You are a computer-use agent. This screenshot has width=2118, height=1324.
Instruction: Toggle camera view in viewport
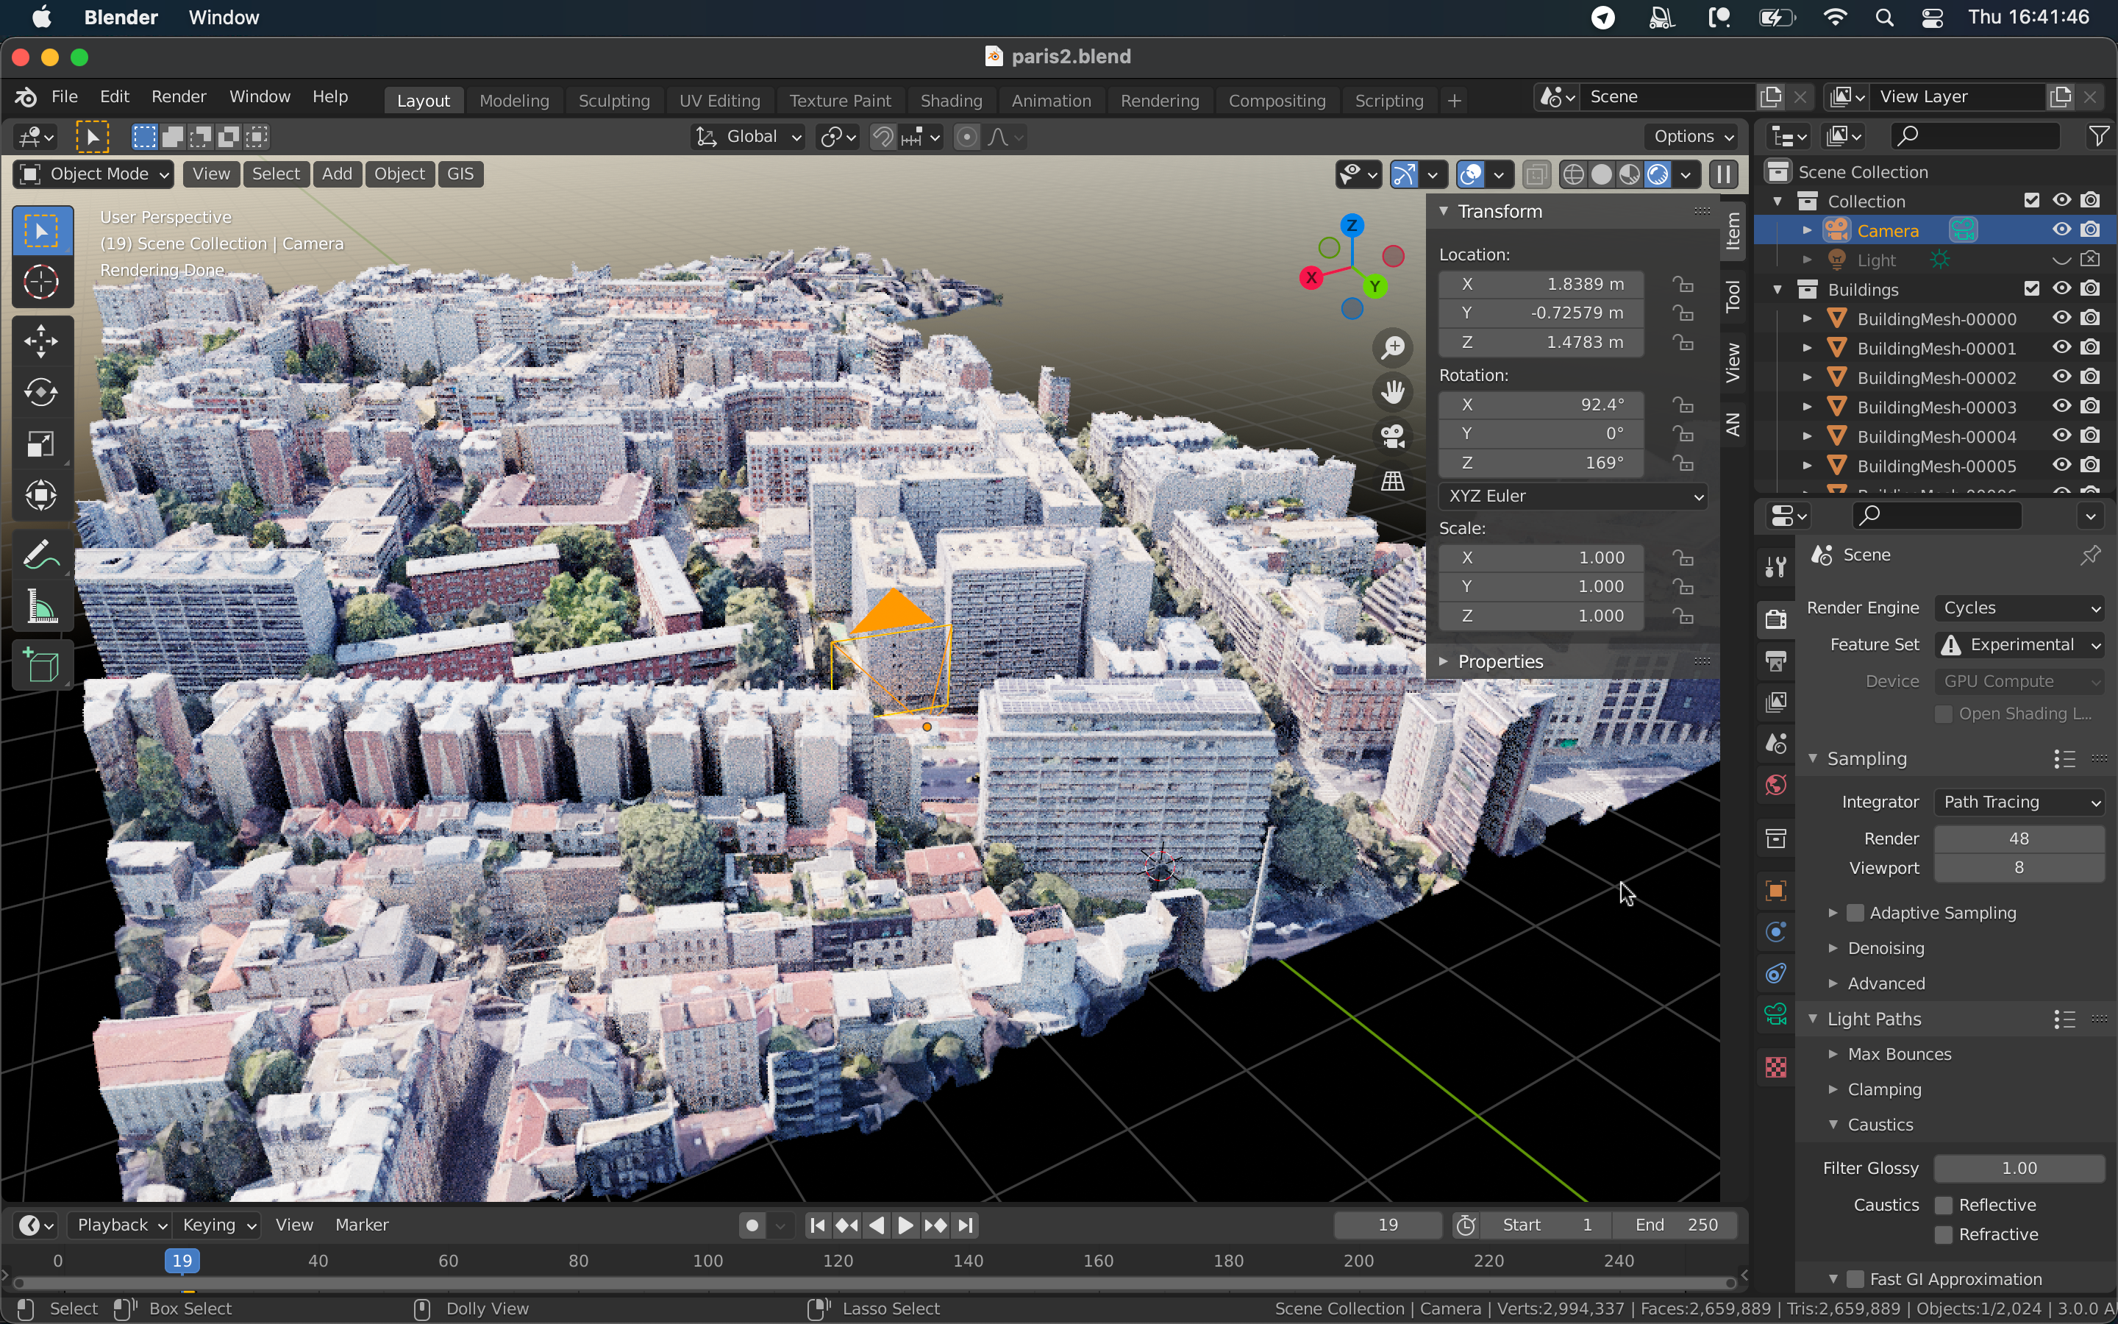click(x=1392, y=436)
